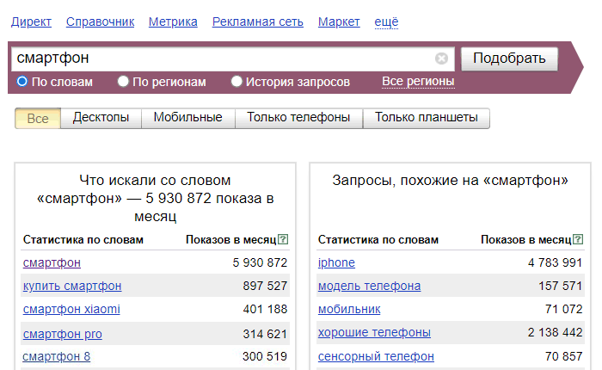Open the 'iphone' similar query link
The height and width of the screenshot is (370, 602).
(336, 262)
